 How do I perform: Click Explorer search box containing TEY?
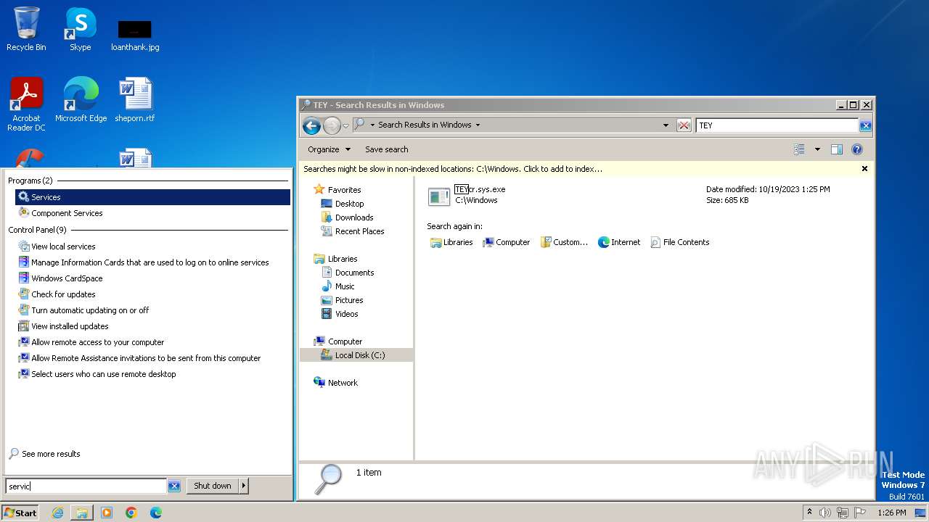pos(777,125)
